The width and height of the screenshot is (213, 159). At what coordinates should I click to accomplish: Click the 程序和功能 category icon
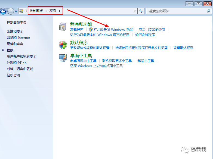63,27
